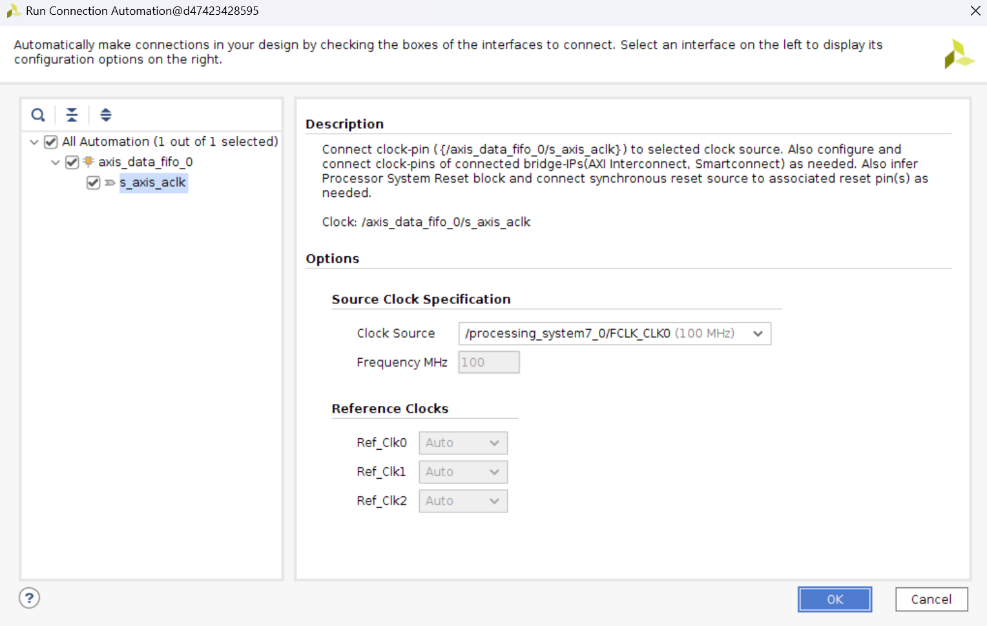
Task: Toggle the All Automation checkbox
Action: point(51,142)
